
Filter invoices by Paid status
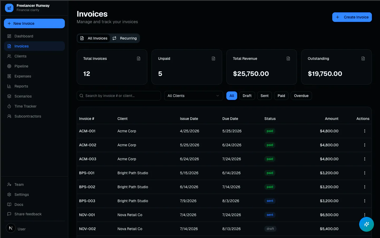click(x=281, y=96)
